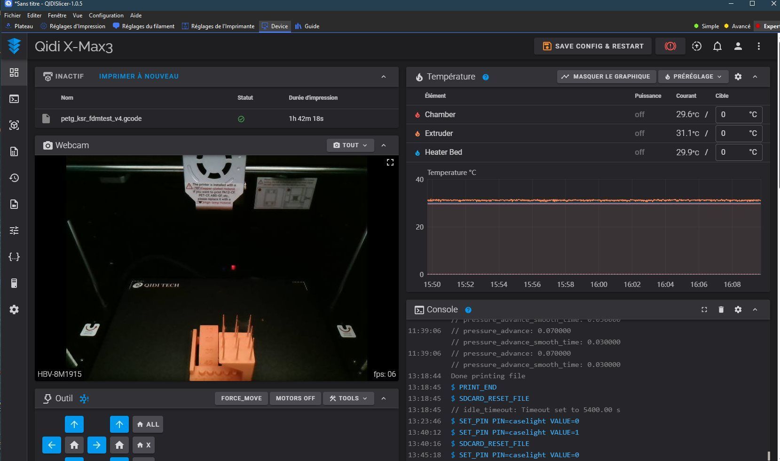The width and height of the screenshot is (780, 461).
Task: Click the home all axes button
Action: 148,424
